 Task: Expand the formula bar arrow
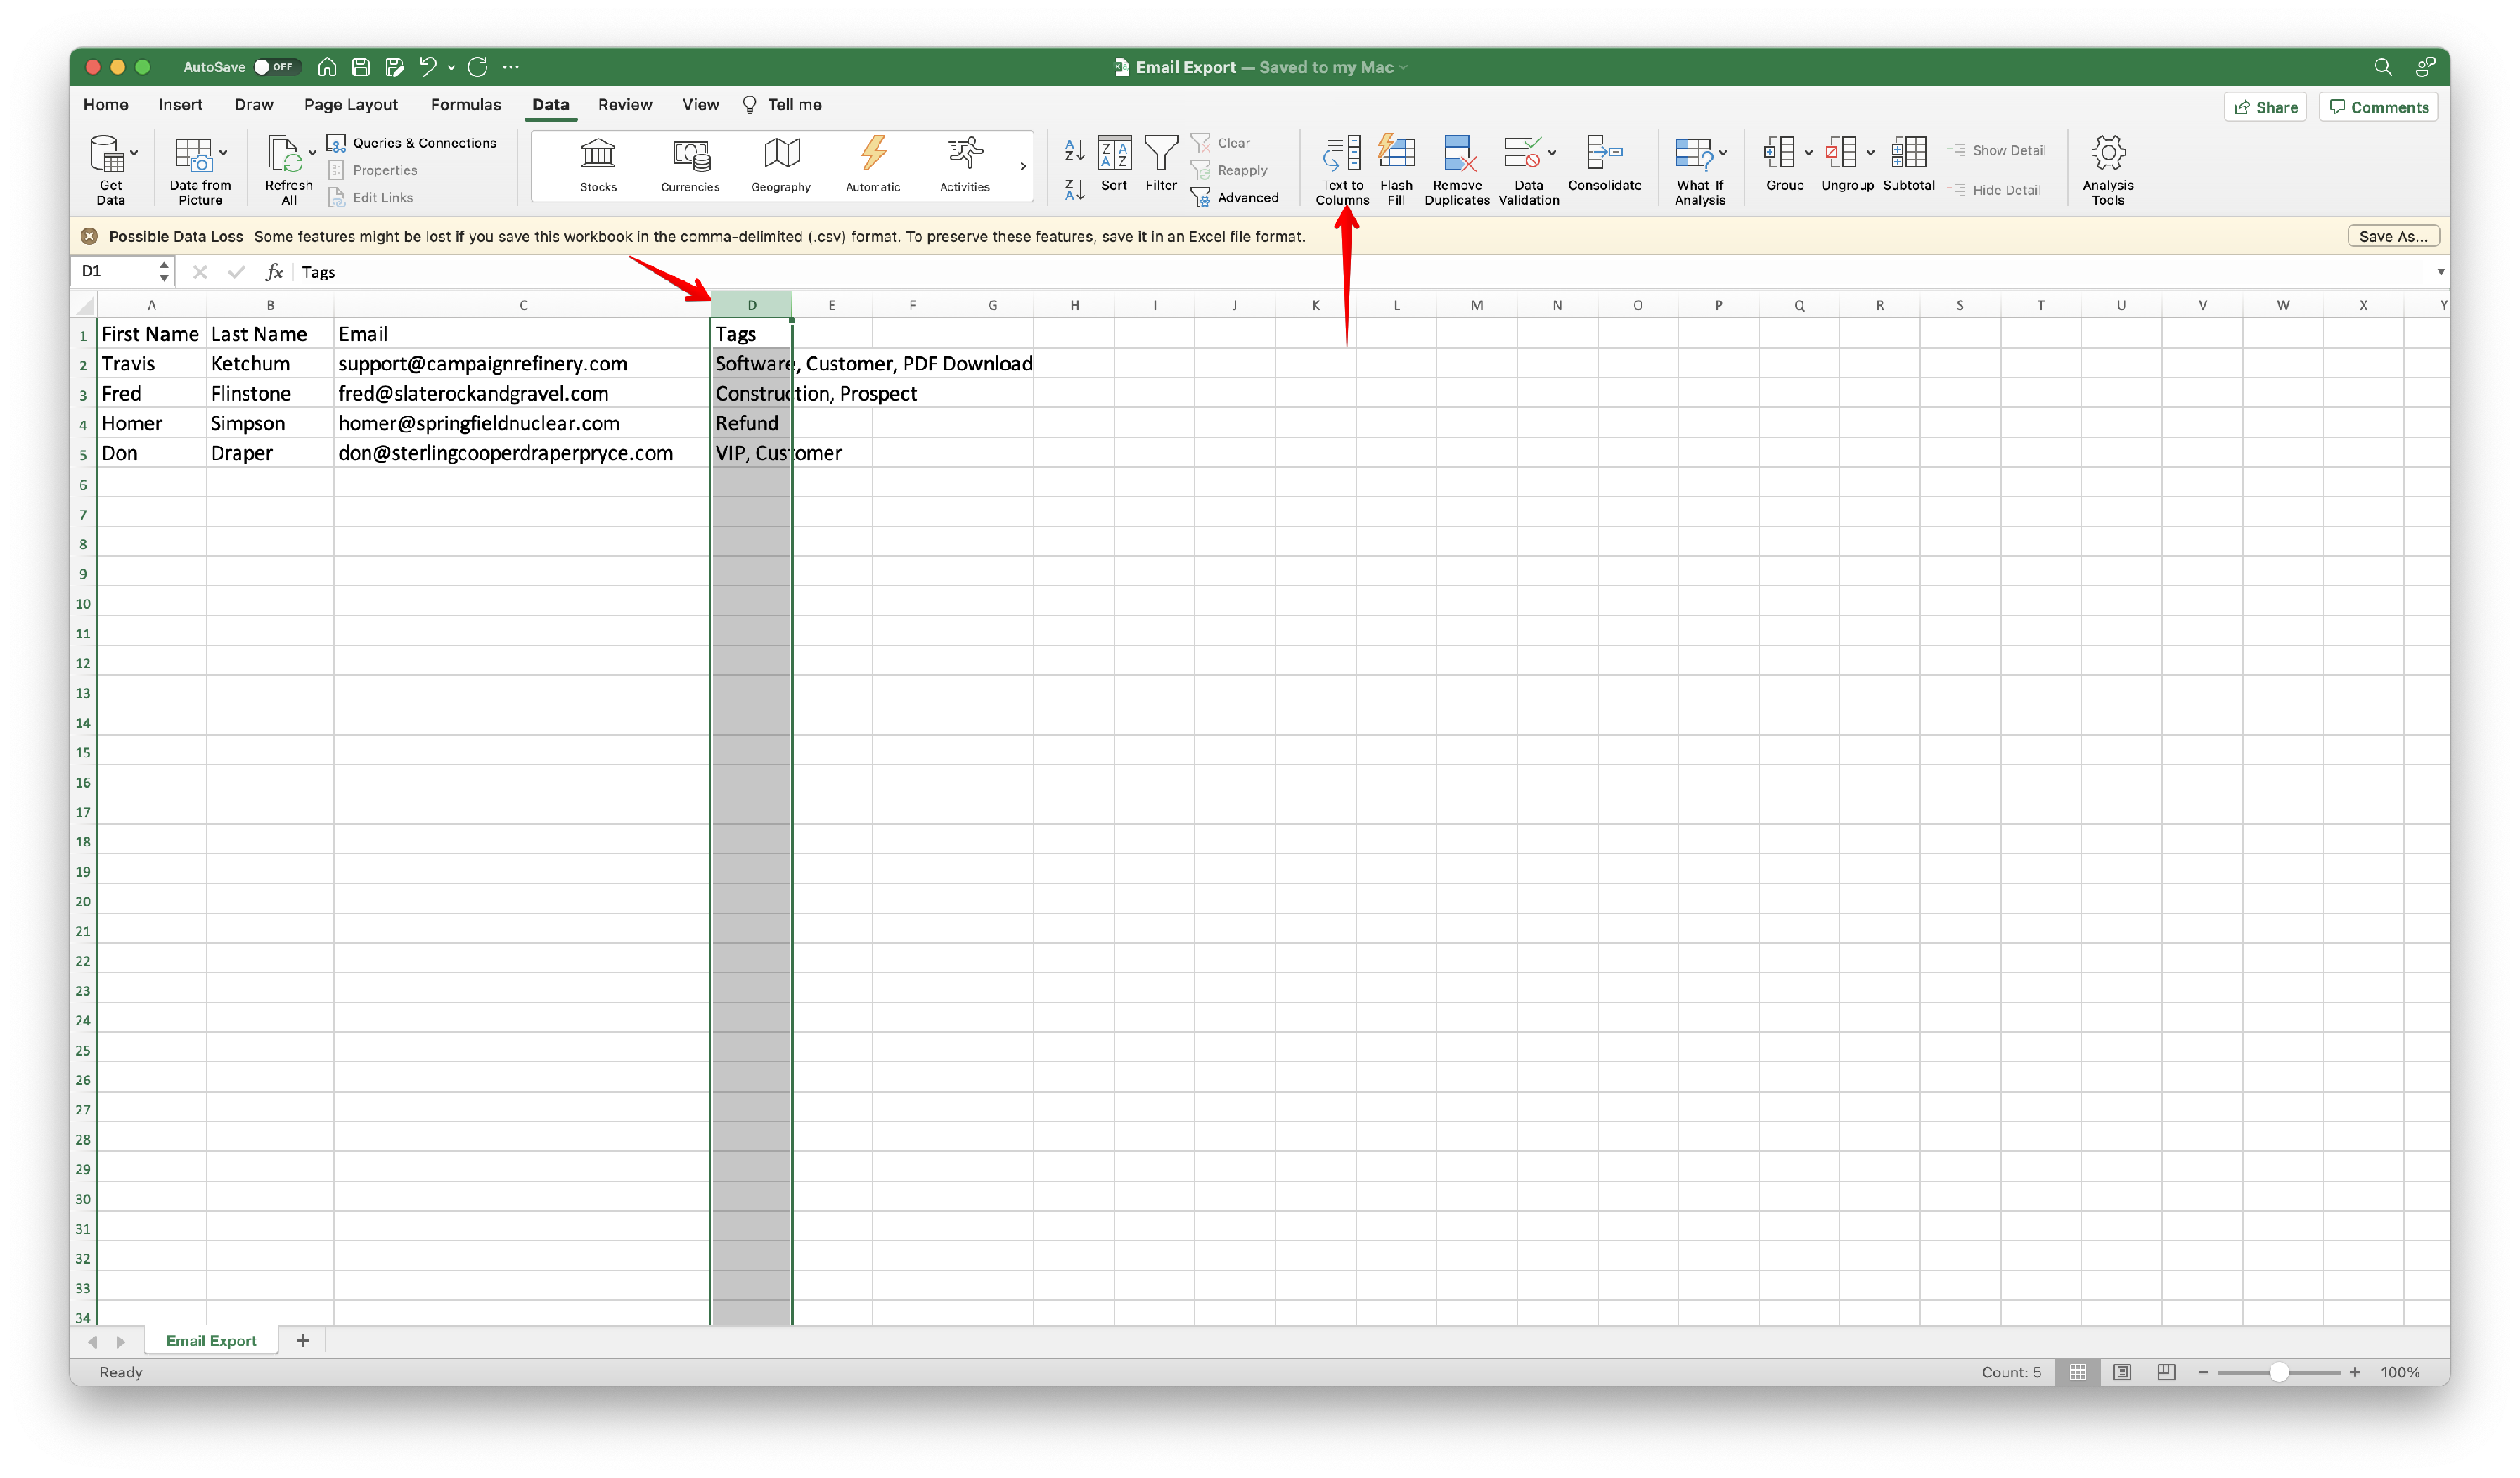pos(2440,272)
